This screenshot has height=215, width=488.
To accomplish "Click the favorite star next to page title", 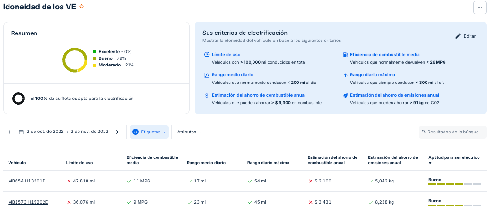I will pos(82,7).
